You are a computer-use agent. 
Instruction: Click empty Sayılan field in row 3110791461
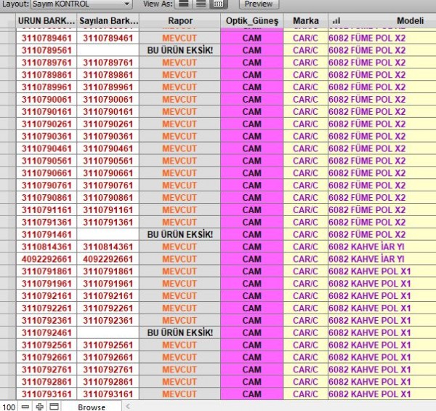click(108, 234)
